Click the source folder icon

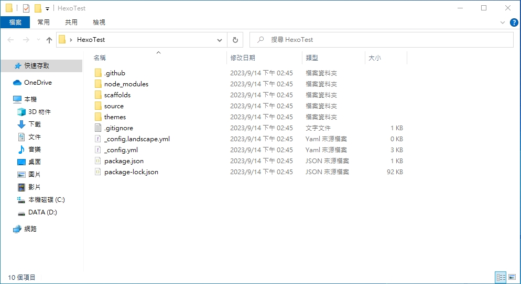point(98,106)
